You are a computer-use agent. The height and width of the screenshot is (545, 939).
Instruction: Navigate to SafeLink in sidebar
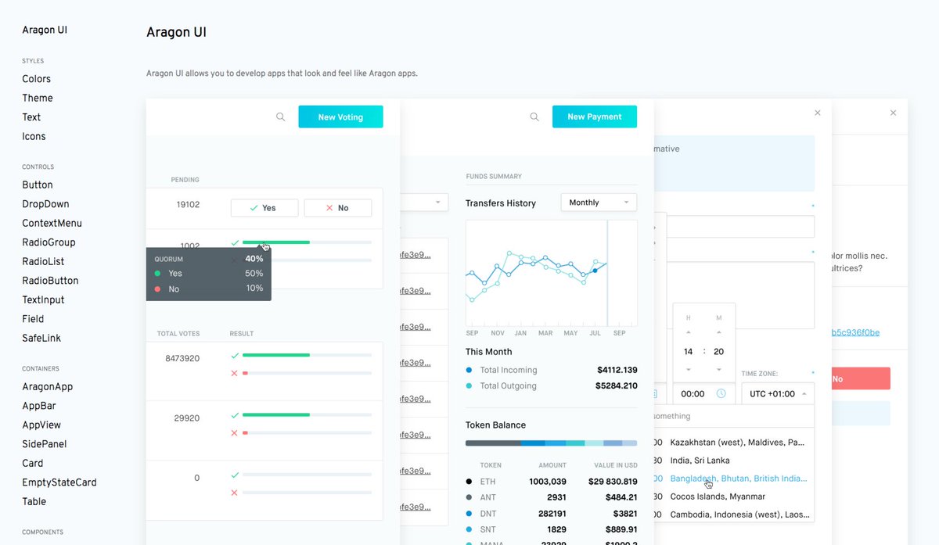pos(41,339)
